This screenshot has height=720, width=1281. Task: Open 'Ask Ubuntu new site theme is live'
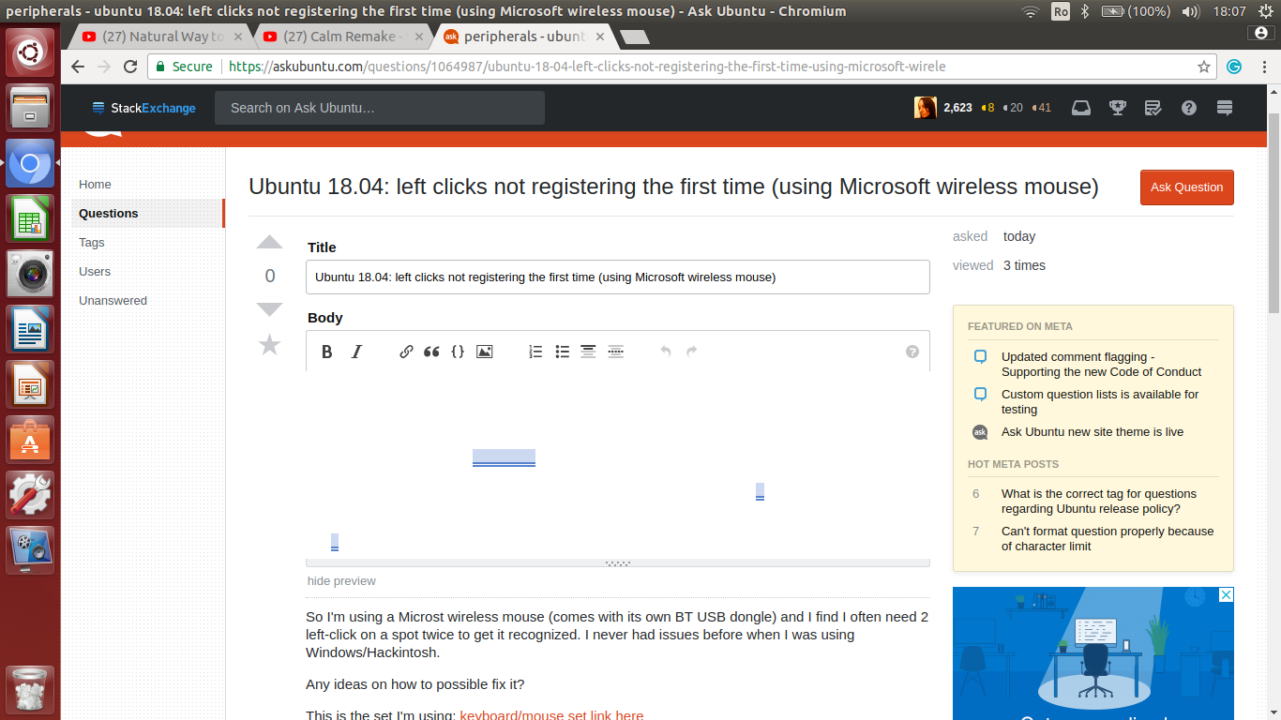tap(1093, 431)
